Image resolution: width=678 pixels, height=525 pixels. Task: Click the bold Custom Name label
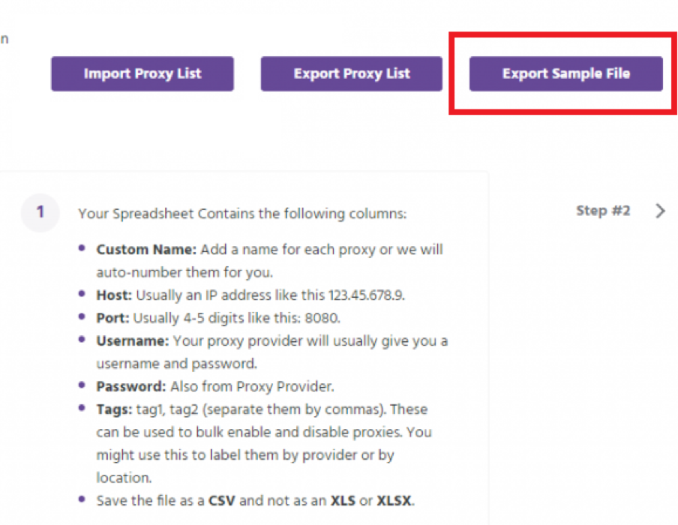click(x=146, y=250)
